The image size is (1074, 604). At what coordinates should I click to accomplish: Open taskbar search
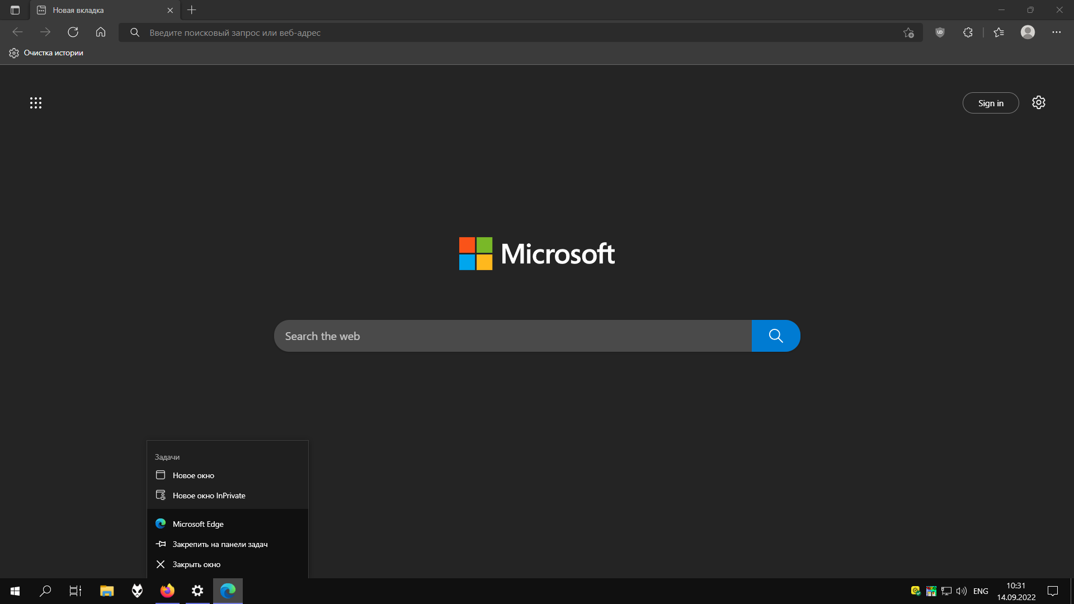click(45, 591)
